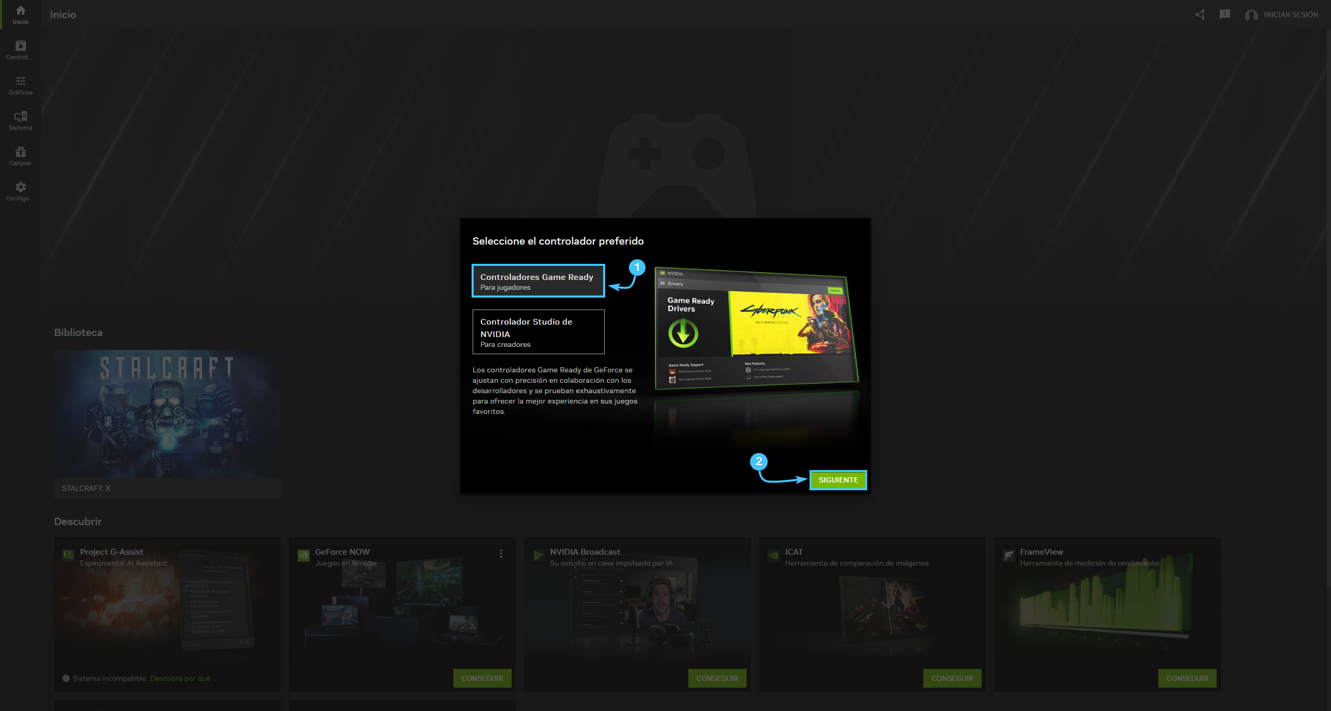Open the Sistema sidebar icon
1331x711 pixels.
20,120
